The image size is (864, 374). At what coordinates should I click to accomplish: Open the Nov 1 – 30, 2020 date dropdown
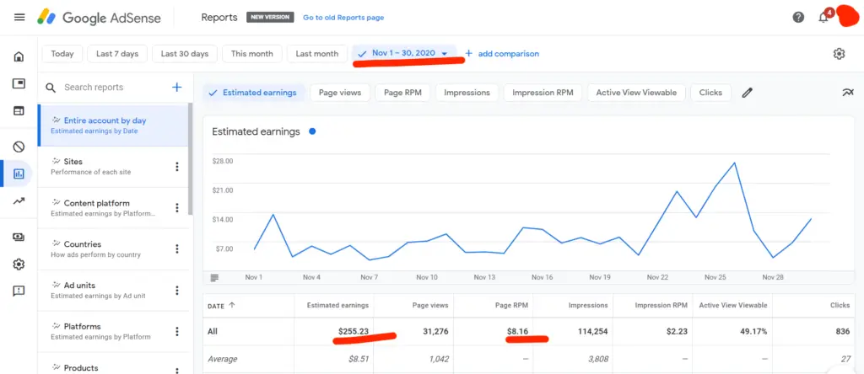coord(404,53)
